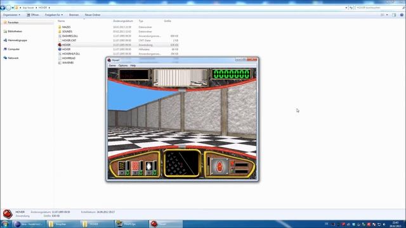Screen dimensions: 406x228
Task: Select the SOUNDS folder icon
Action: click(60, 31)
